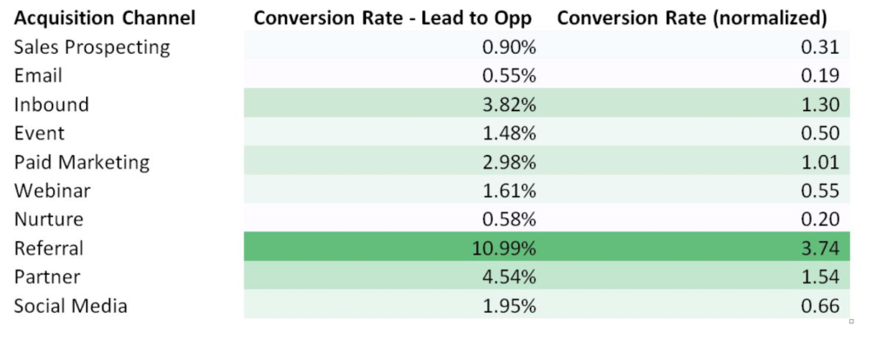Select the Acquisition Channel header cell

(104, 18)
